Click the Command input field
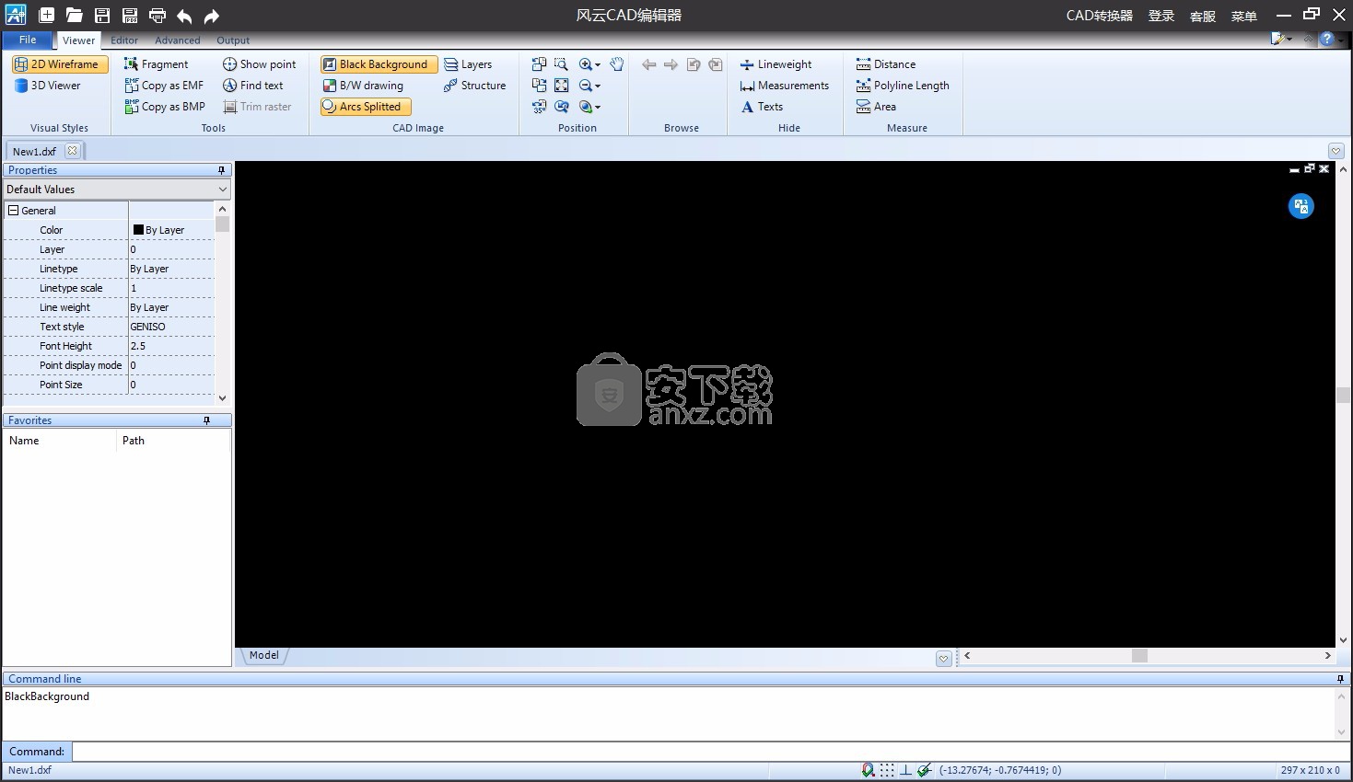This screenshot has height=782, width=1353. coord(710,752)
